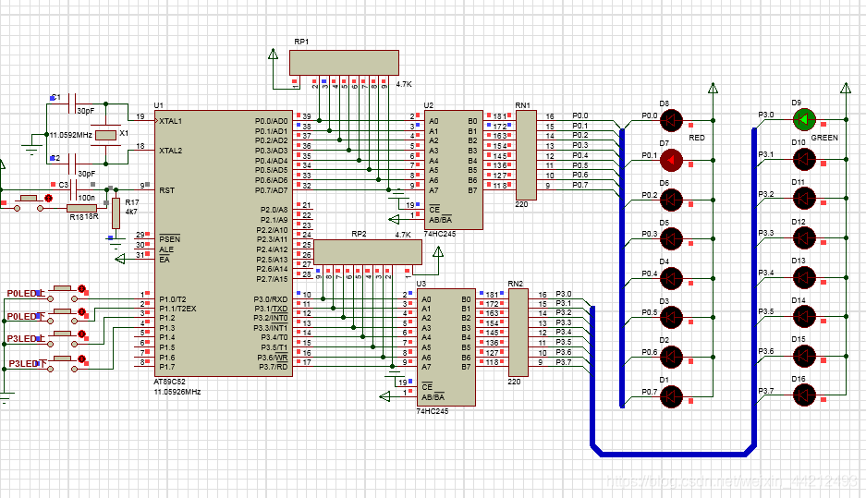Select LED D1 on the P0.7 line
The width and height of the screenshot is (866, 498).
pyautogui.click(x=672, y=395)
